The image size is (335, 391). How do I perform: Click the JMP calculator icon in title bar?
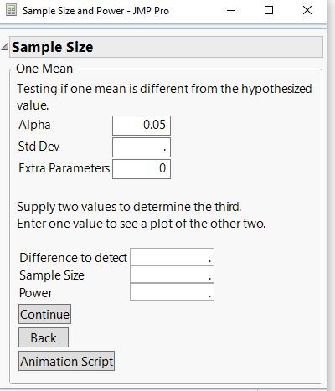point(11,10)
